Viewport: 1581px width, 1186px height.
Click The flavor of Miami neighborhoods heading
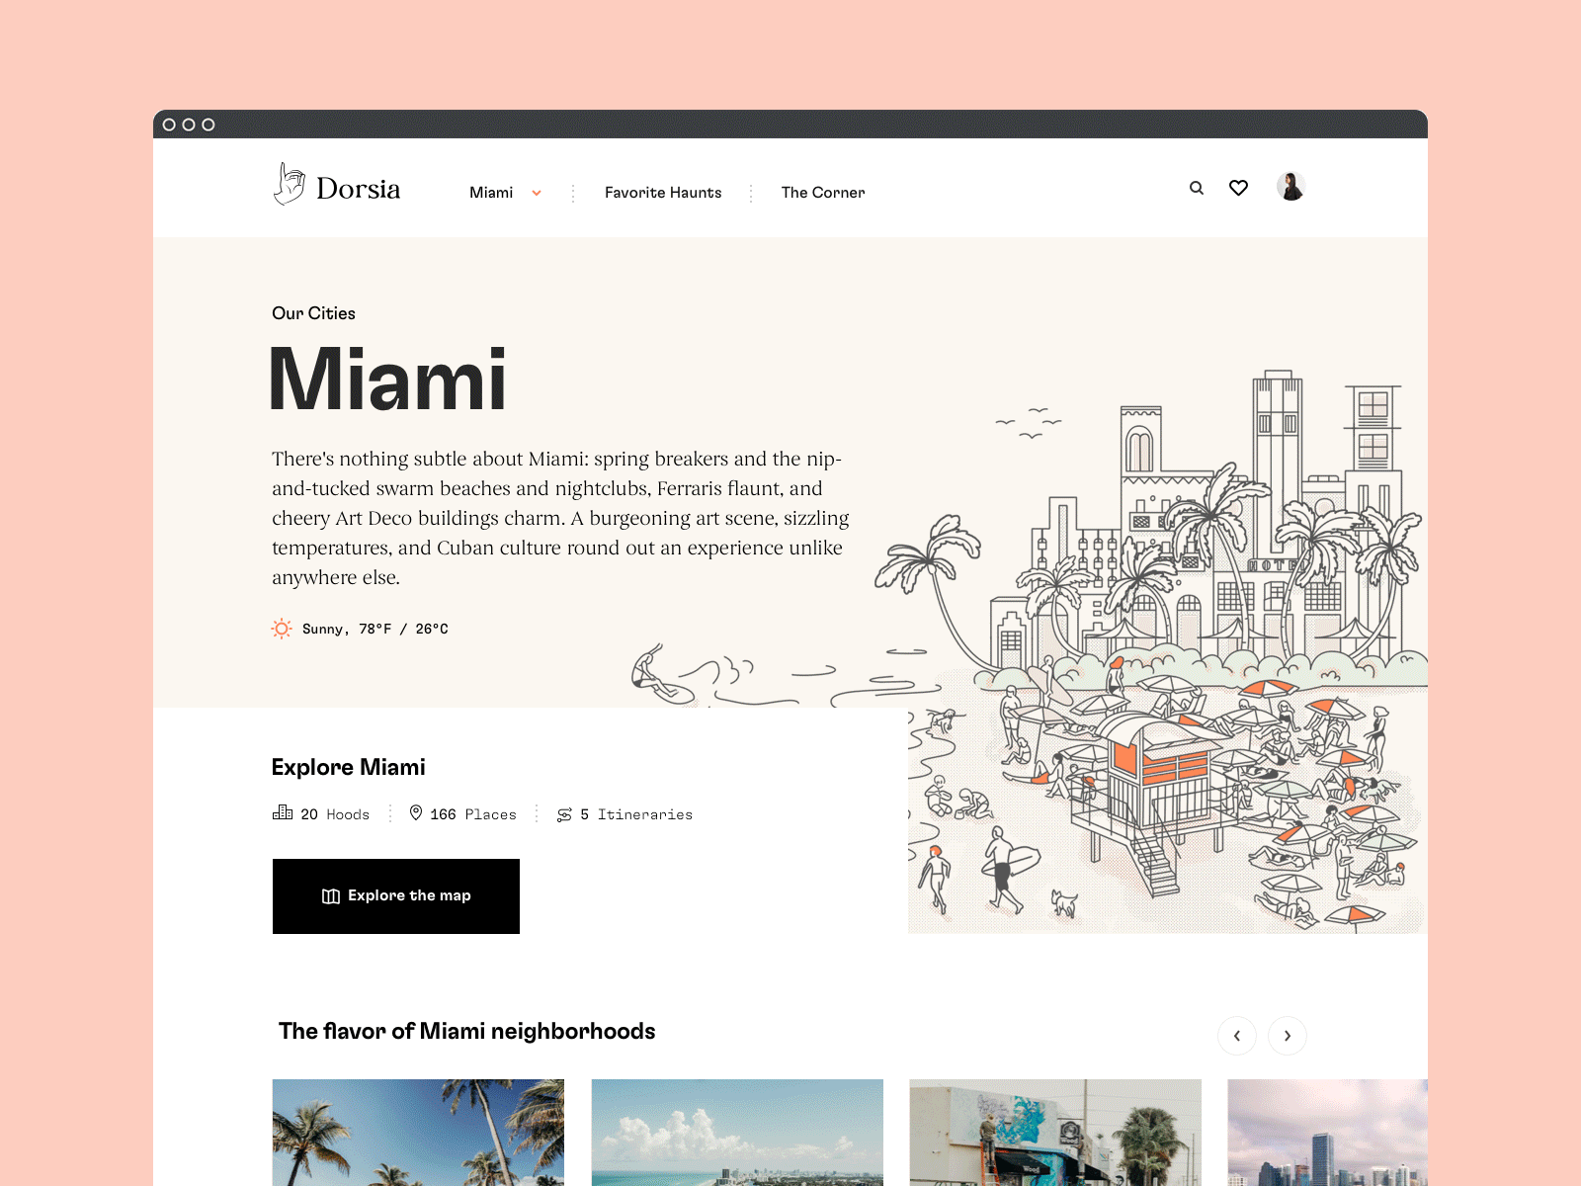click(x=467, y=1031)
